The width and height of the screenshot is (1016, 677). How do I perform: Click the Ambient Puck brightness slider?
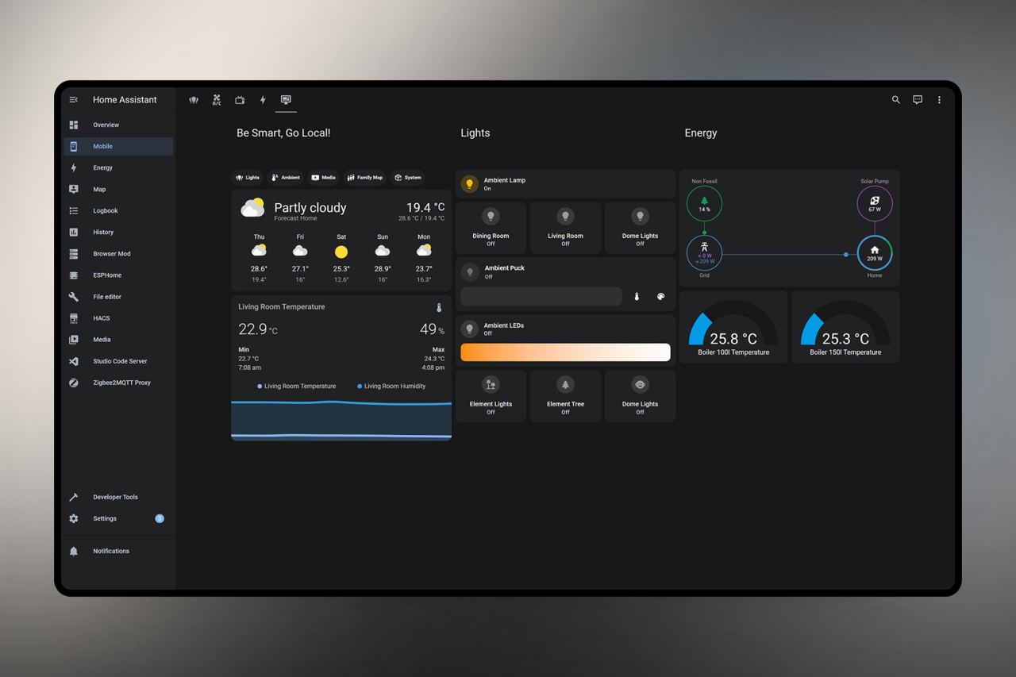coord(541,296)
